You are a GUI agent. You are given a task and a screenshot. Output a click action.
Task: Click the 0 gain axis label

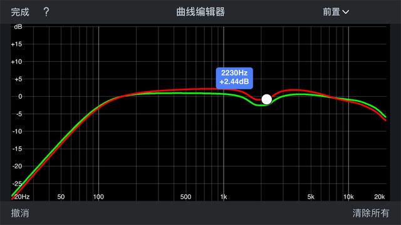click(x=20, y=96)
